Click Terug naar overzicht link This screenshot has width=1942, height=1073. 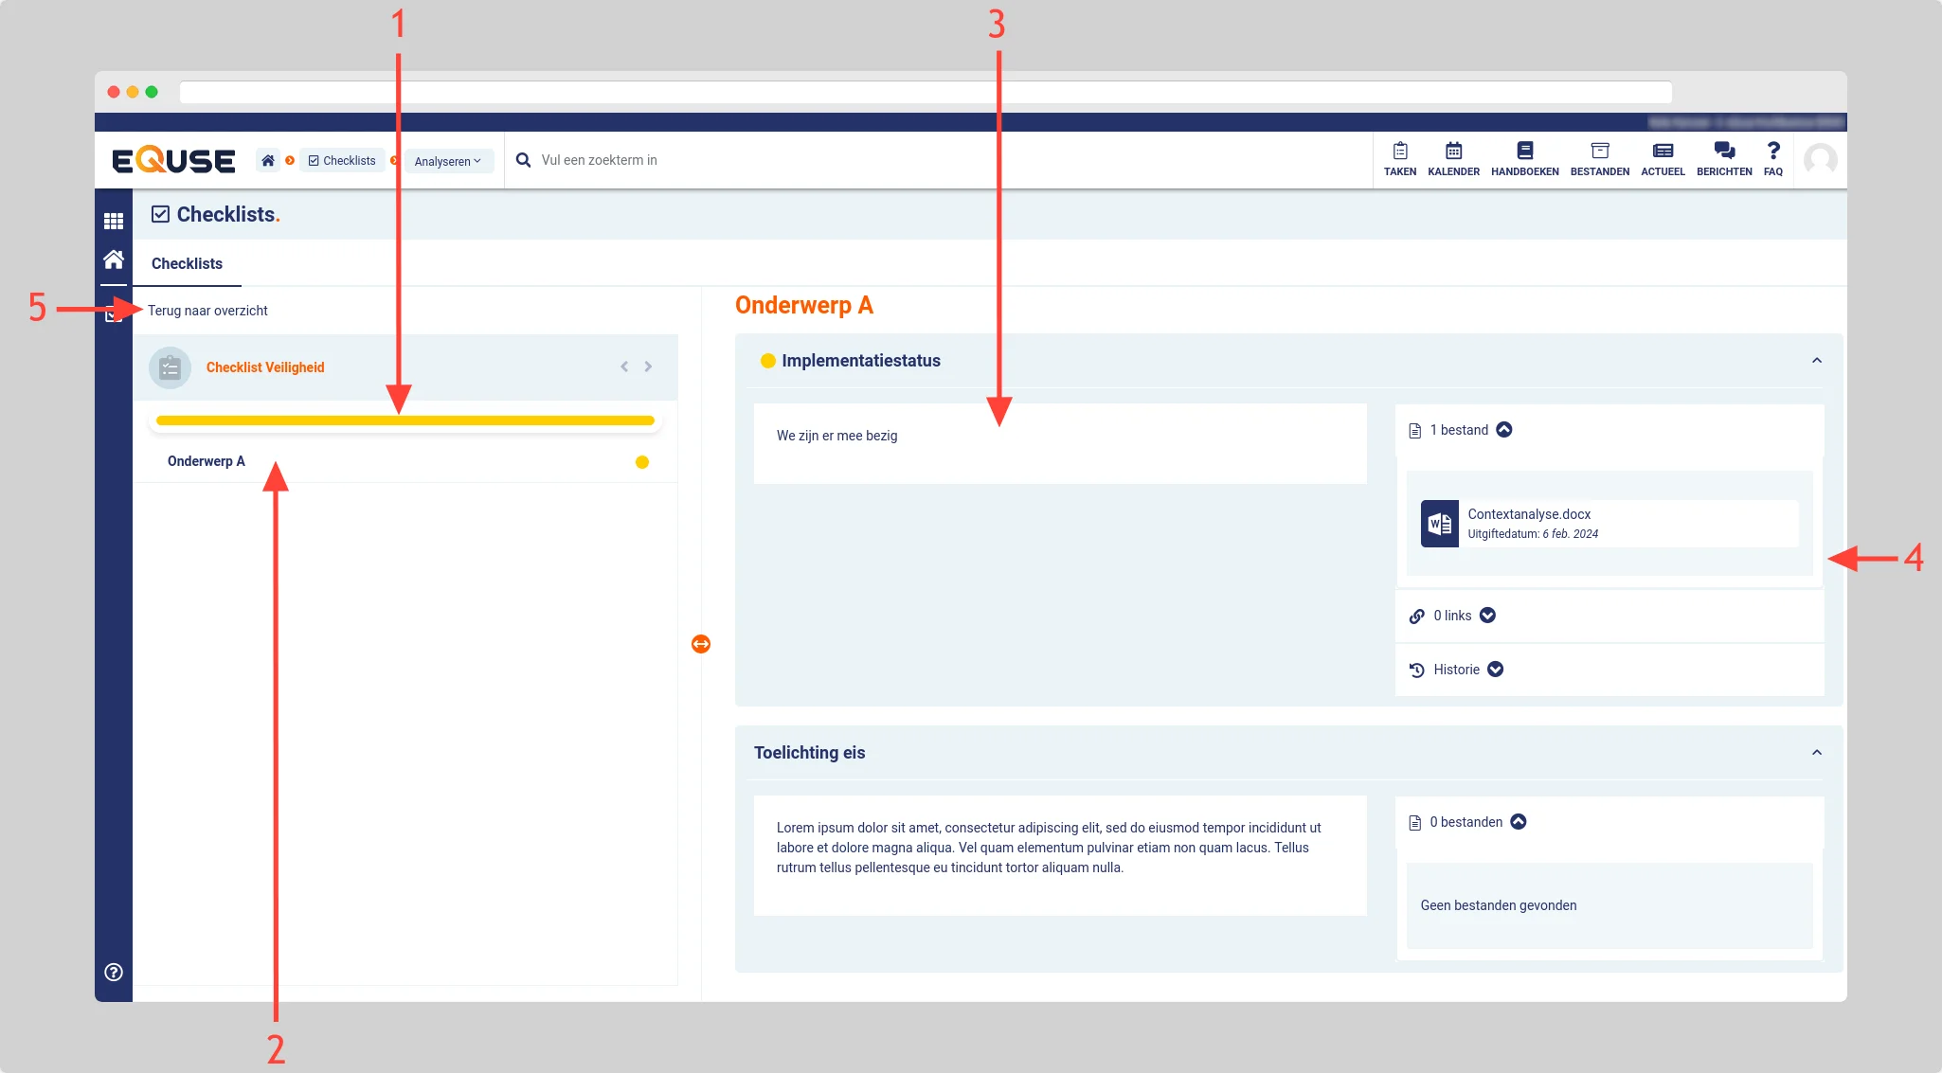[x=207, y=311]
